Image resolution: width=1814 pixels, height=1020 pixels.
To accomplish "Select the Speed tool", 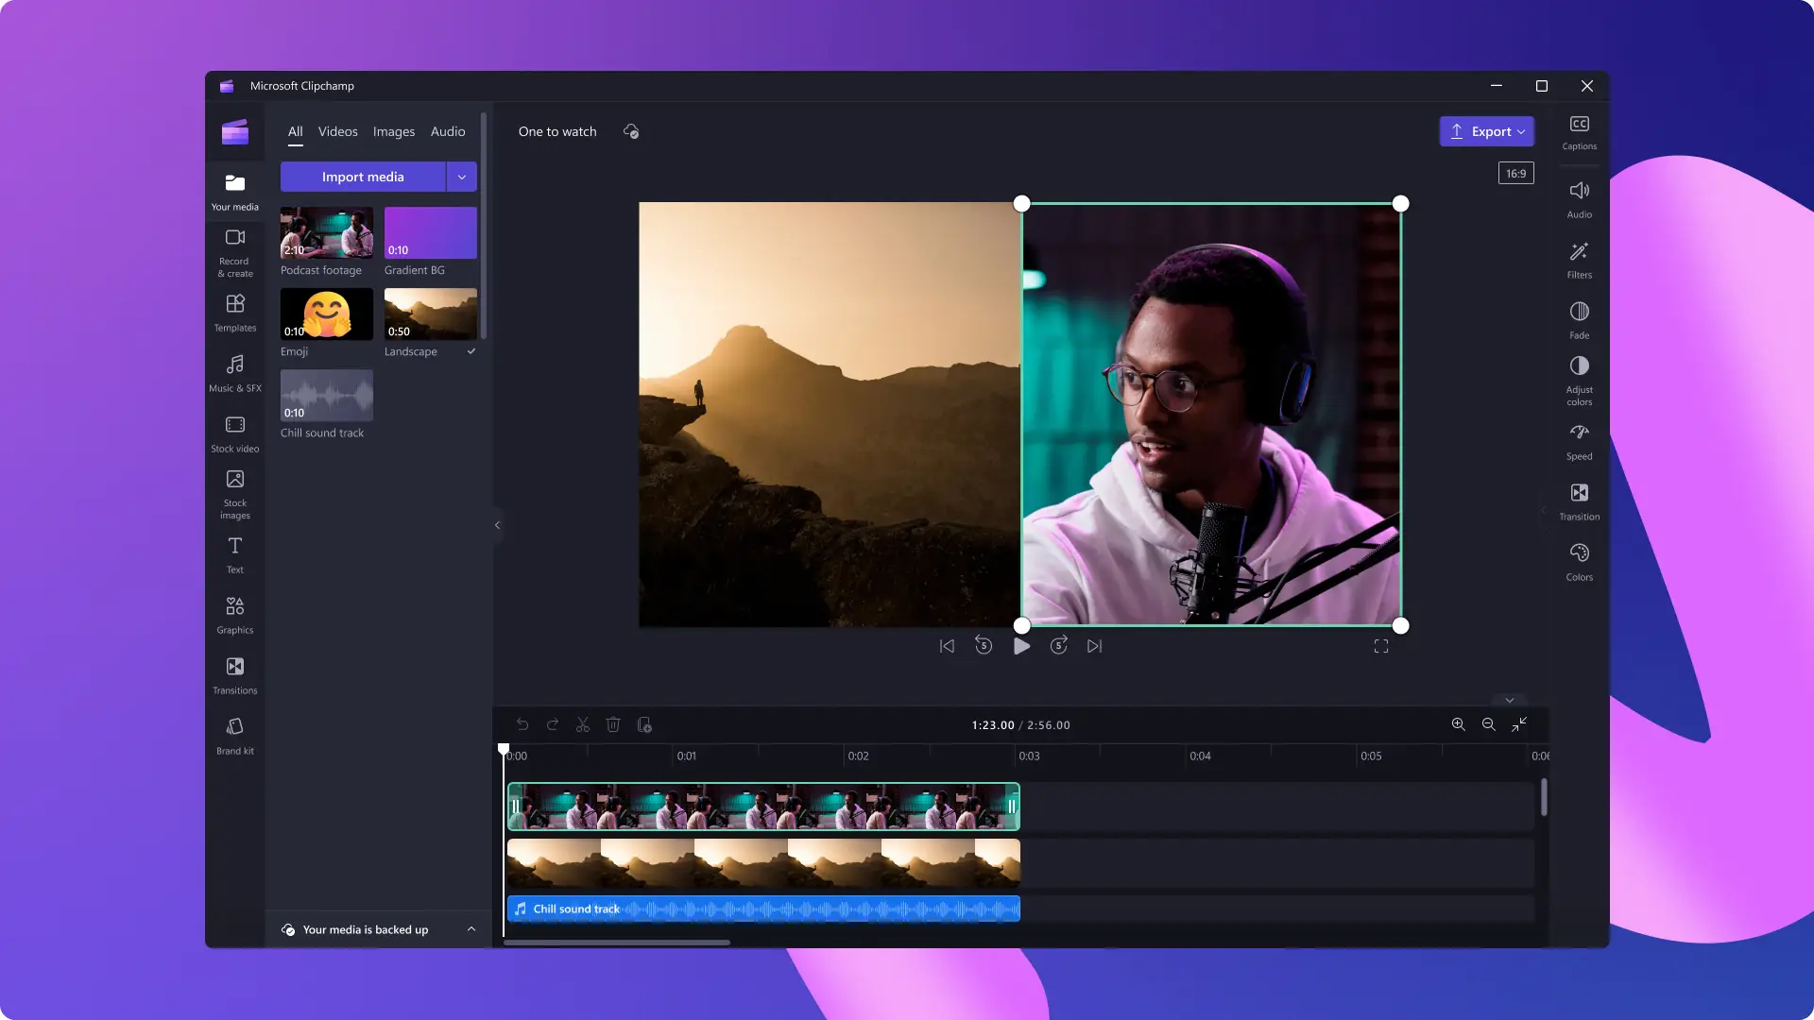I will coord(1579,439).
